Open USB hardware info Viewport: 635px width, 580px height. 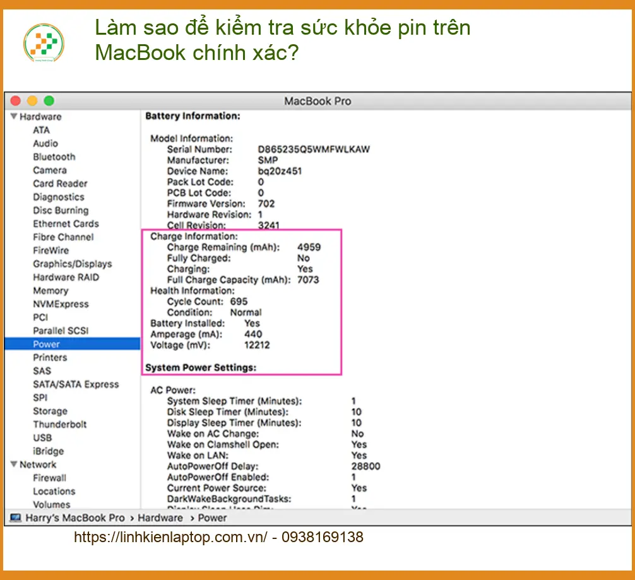42,437
